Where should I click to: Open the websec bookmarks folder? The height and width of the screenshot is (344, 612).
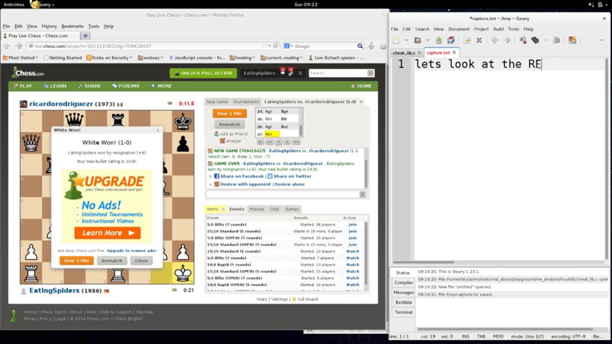pyautogui.click(x=150, y=58)
